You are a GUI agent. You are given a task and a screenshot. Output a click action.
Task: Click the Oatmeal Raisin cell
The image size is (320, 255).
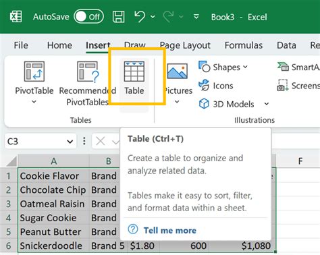click(x=53, y=204)
